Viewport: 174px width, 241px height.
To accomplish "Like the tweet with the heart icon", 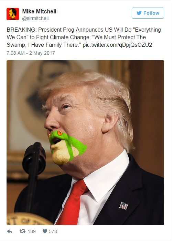I will [45, 231].
